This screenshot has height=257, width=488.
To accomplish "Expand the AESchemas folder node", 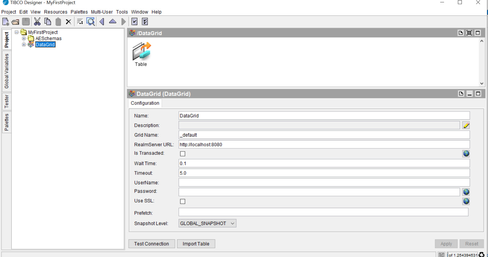I will point(24,38).
